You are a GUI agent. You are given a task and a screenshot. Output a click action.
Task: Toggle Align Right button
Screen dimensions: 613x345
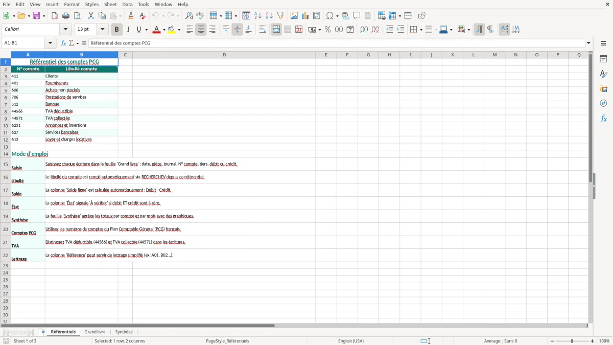212,30
